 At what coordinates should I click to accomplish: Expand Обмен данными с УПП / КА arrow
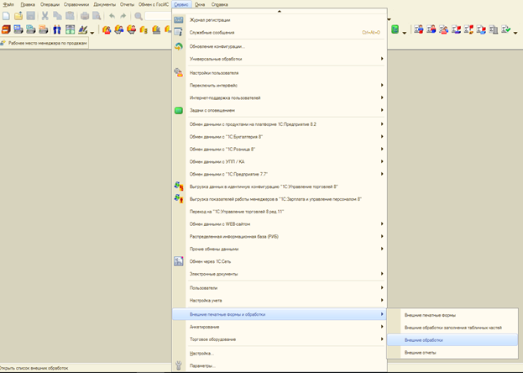382,161
